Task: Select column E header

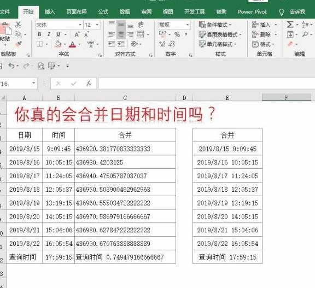Action: (227, 98)
